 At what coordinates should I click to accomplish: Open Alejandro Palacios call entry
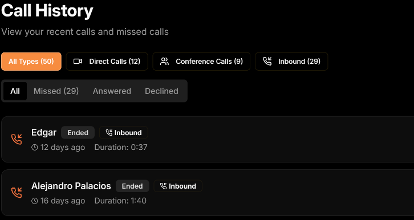[208, 193]
